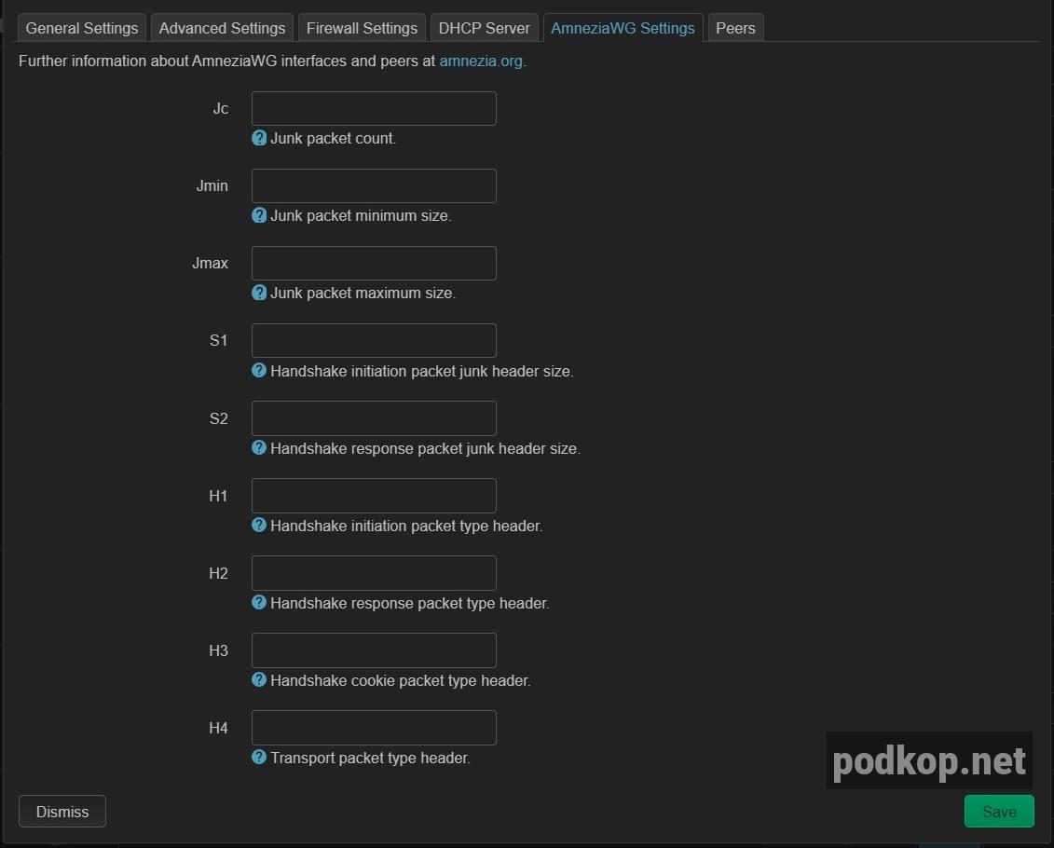Click the help icon for H1 initiation type header
This screenshot has height=848, width=1054.
(258, 526)
